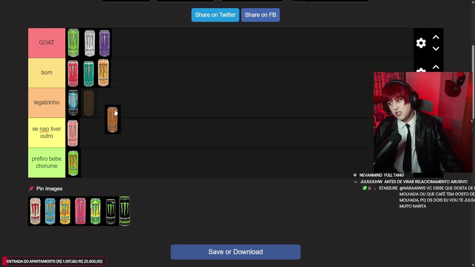Select the white Juice can with red logo

coord(35,211)
